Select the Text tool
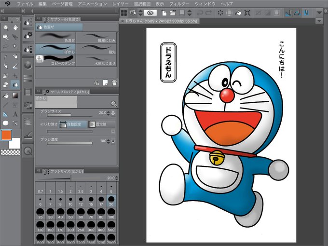328x246 pixels. coord(15,114)
